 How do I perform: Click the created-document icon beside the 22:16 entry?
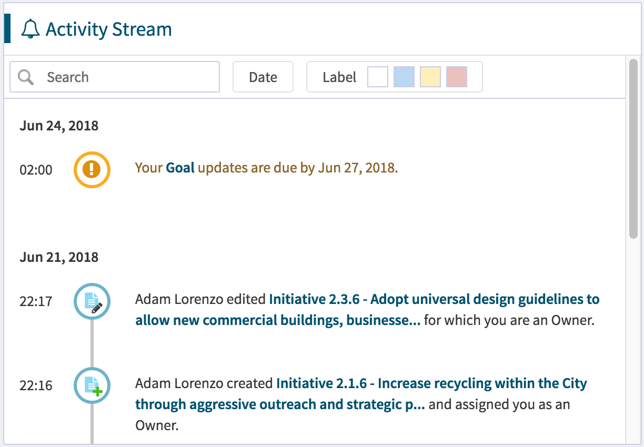click(x=92, y=385)
